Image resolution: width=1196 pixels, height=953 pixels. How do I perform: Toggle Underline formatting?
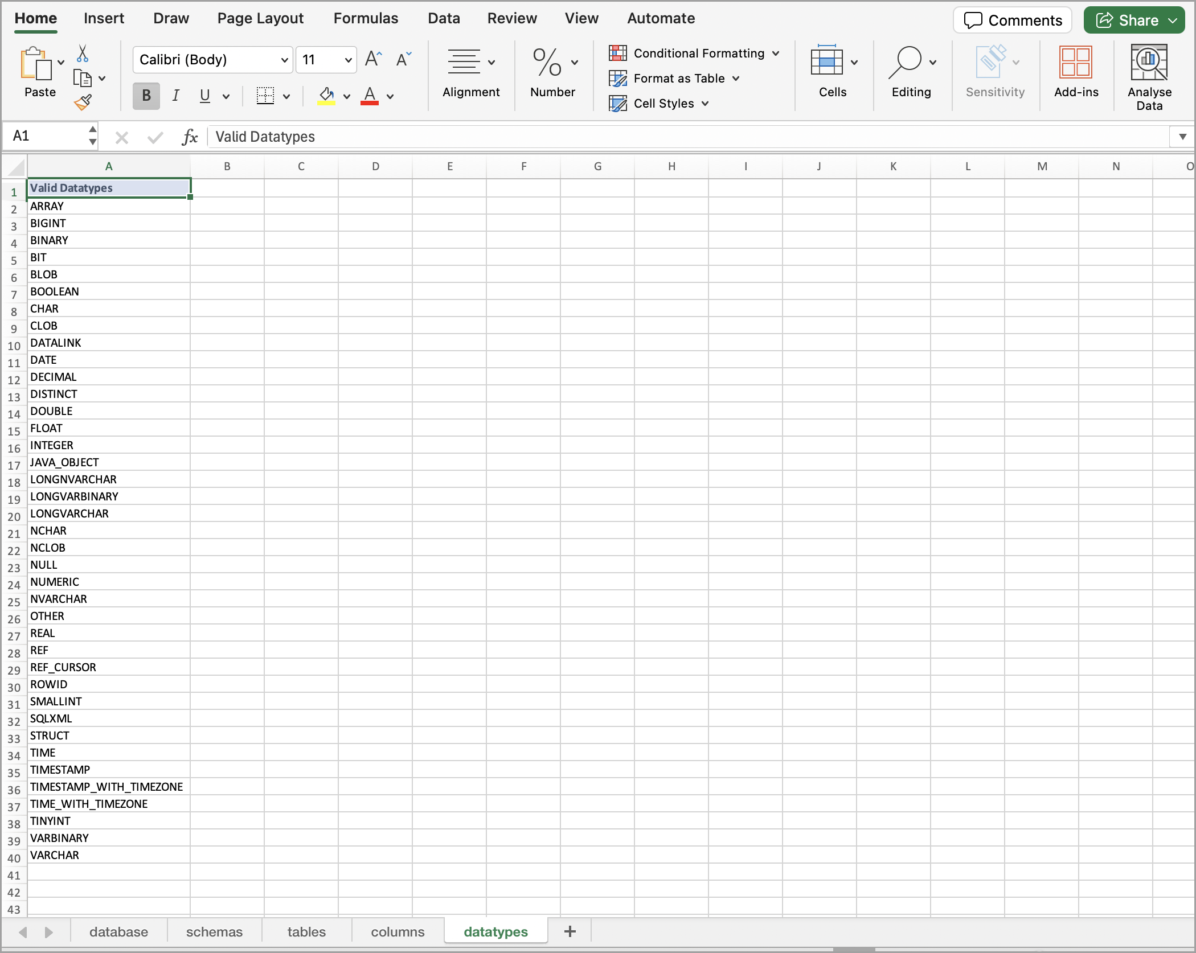205,96
